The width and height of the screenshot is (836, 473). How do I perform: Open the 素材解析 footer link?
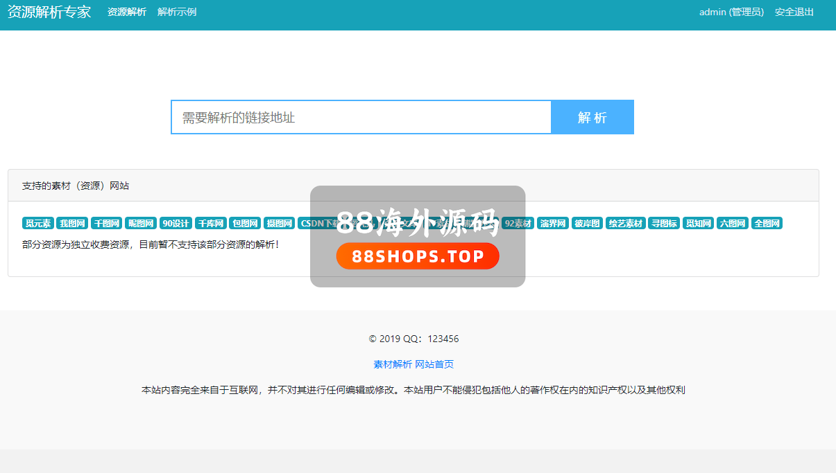point(393,364)
